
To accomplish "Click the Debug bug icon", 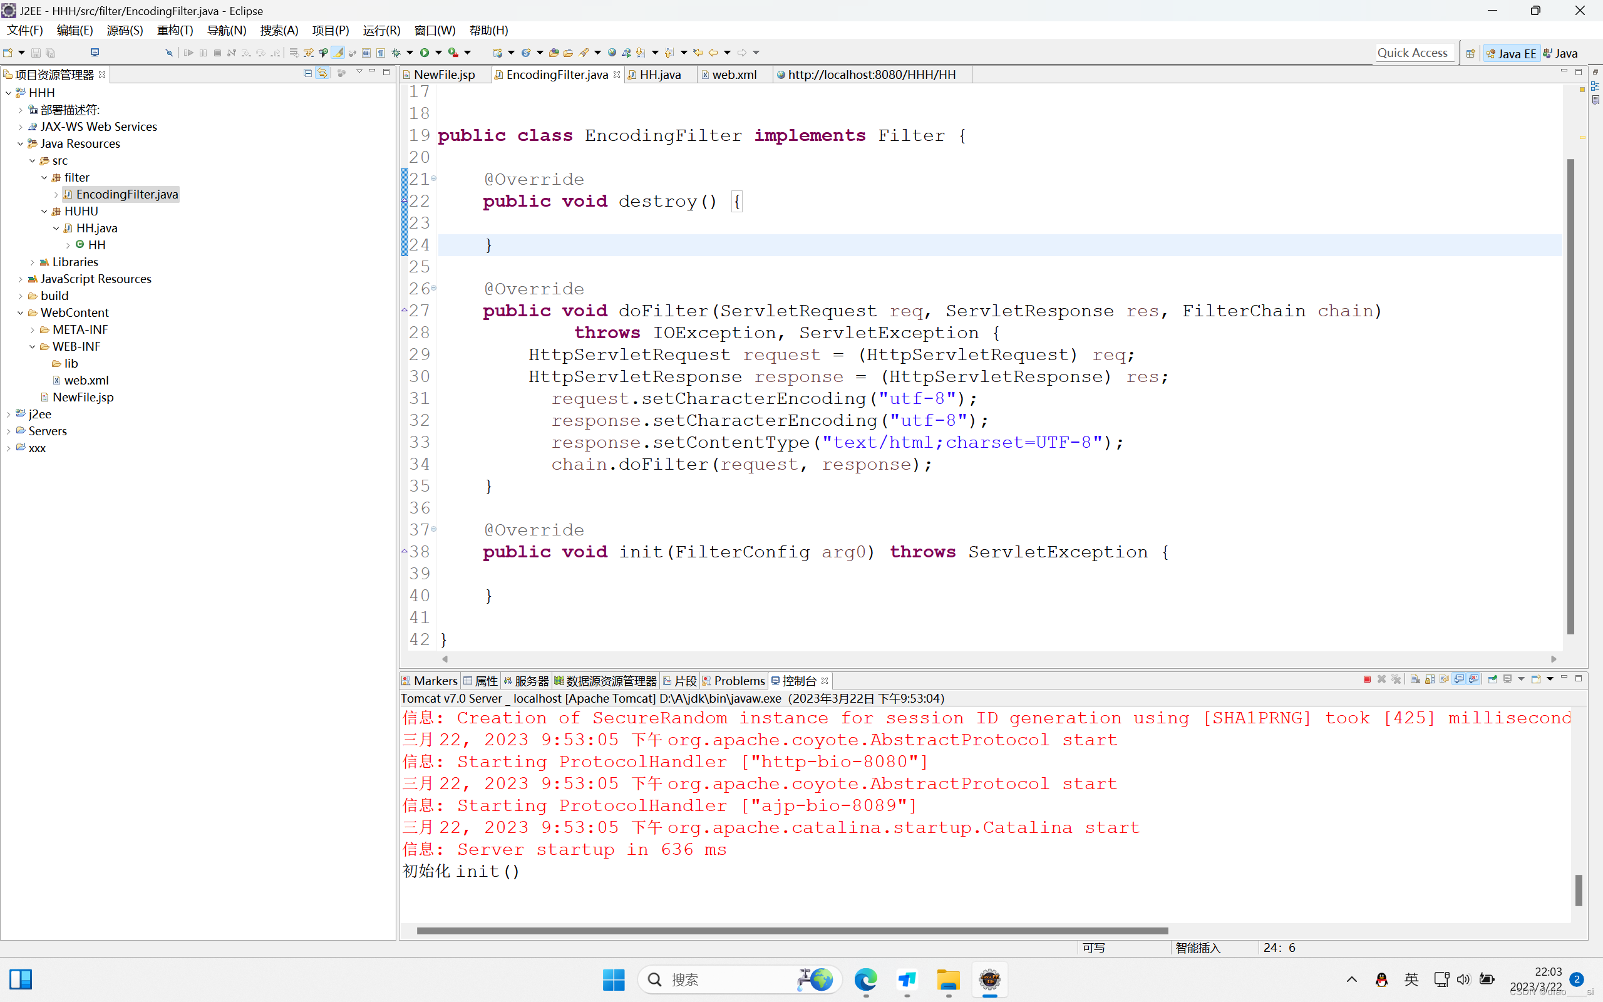I will pyautogui.click(x=396, y=53).
